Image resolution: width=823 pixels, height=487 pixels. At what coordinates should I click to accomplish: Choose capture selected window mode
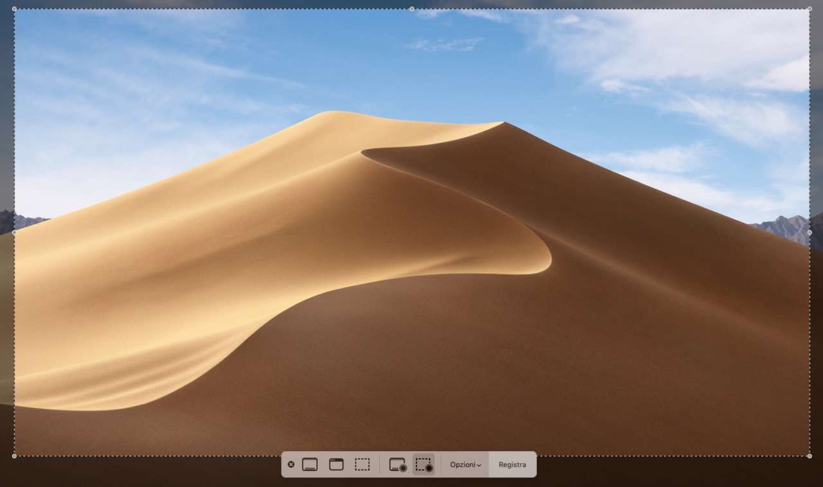[x=336, y=465]
